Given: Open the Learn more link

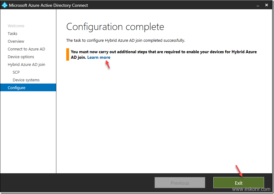Looking at the screenshot, I should point(99,58).
